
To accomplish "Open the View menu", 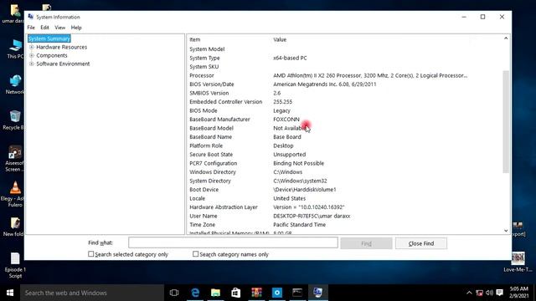I will [59, 28].
